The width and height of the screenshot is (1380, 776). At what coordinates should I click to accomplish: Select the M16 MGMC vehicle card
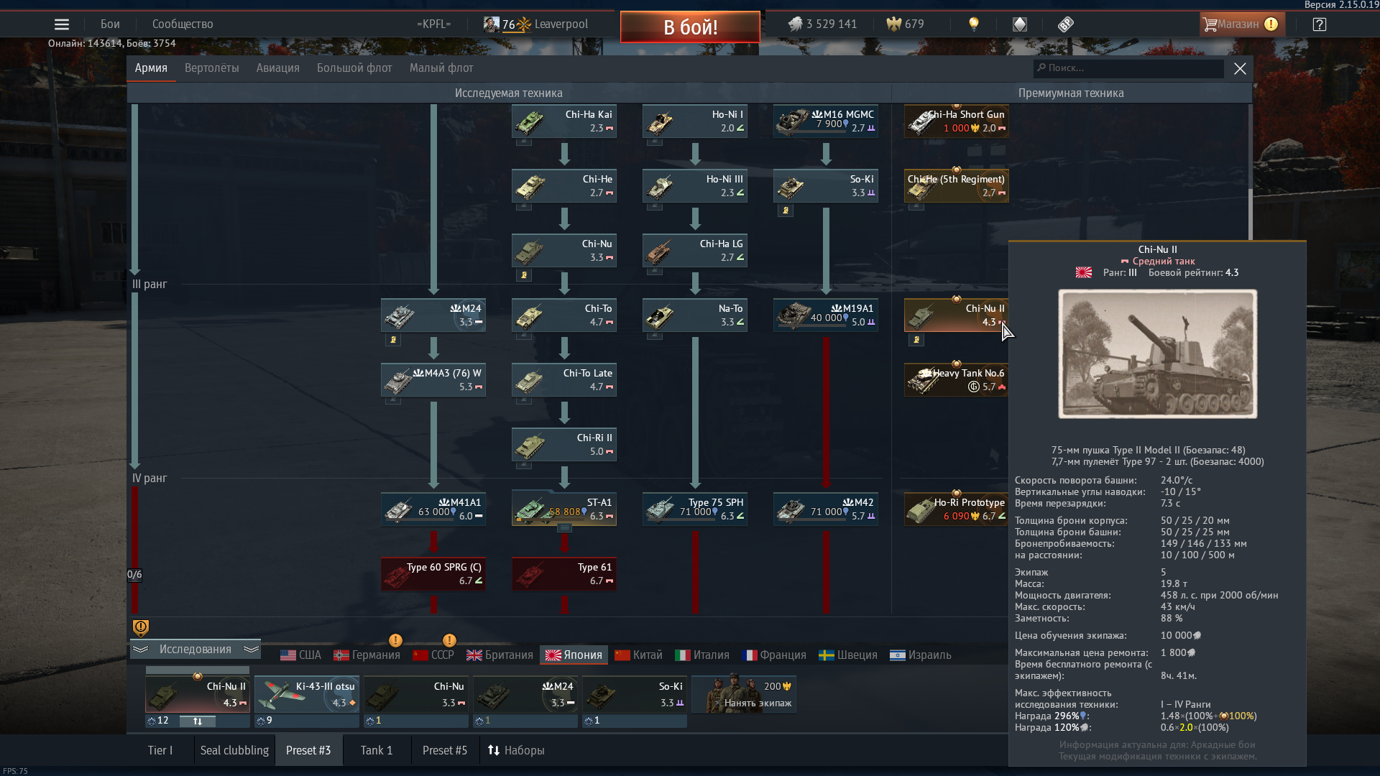(x=826, y=121)
